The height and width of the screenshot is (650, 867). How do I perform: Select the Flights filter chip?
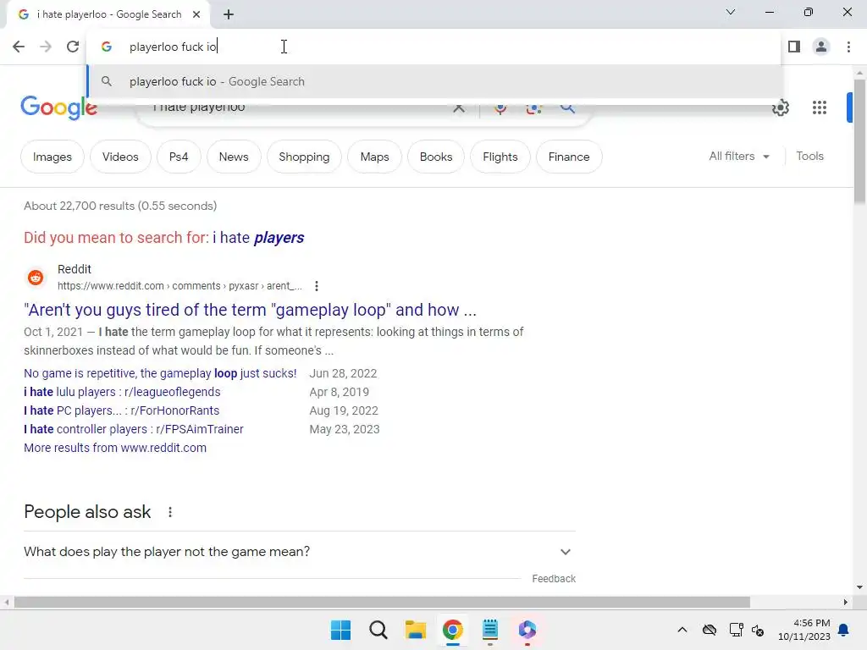tap(500, 157)
